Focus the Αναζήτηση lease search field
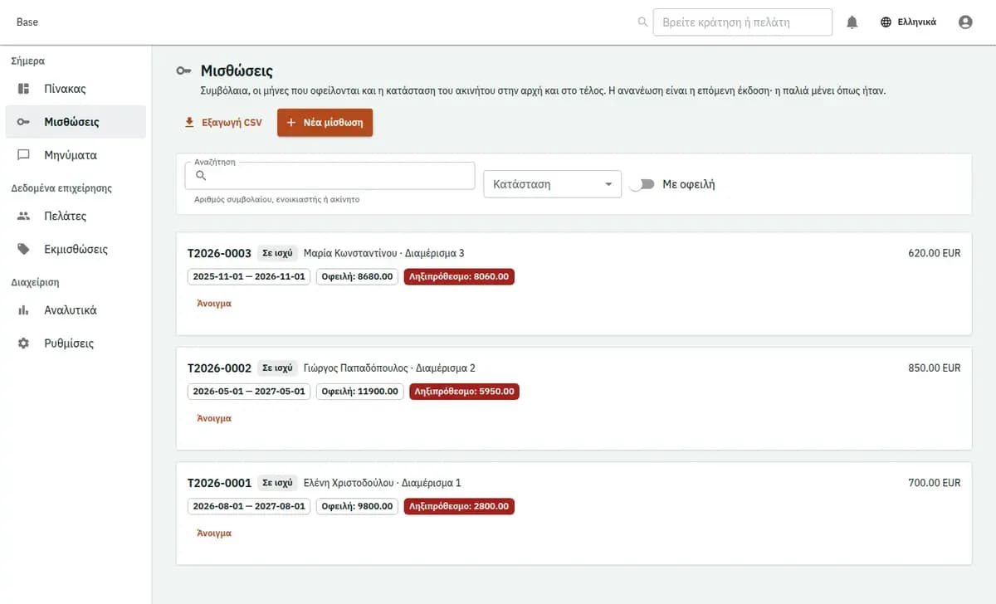Image resolution: width=996 pixels, height=604 pixels. point(330,176)
